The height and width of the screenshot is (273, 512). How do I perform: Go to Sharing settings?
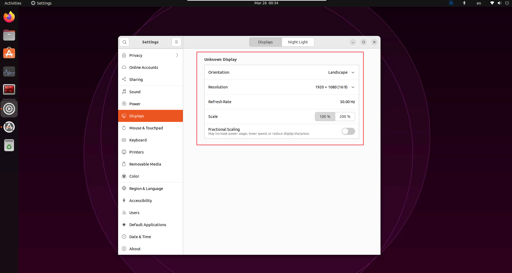pyautogui.click(x=150, y=79)
